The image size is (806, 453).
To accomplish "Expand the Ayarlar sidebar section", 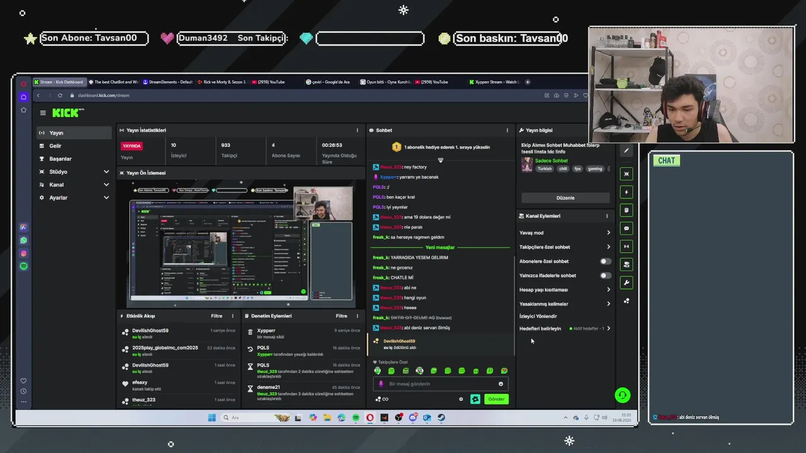I will [74, 198].
